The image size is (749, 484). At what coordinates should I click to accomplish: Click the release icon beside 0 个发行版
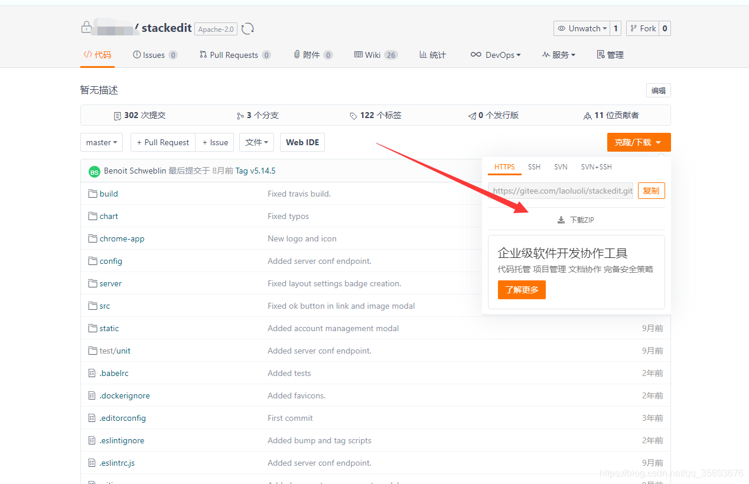click(472, 116)
